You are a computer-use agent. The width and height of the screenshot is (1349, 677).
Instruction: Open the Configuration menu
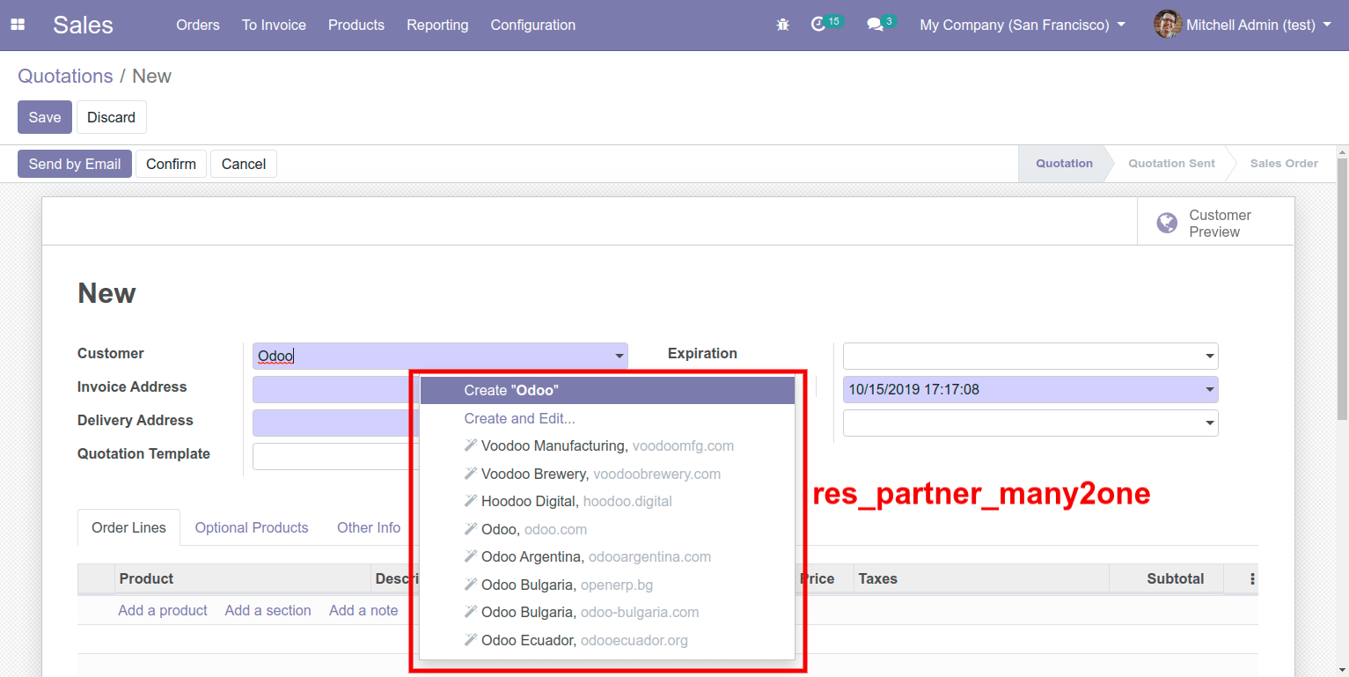point(533,25)
